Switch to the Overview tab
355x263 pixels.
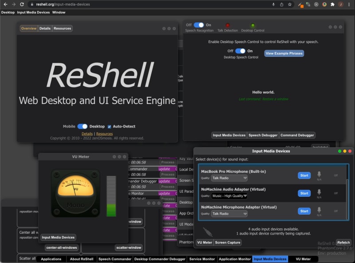coord(29,28)
